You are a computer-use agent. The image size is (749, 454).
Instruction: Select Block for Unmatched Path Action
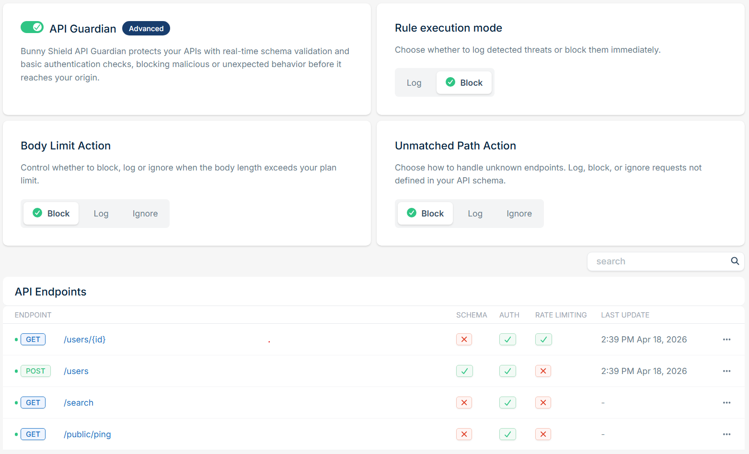(x=425, y=214)
